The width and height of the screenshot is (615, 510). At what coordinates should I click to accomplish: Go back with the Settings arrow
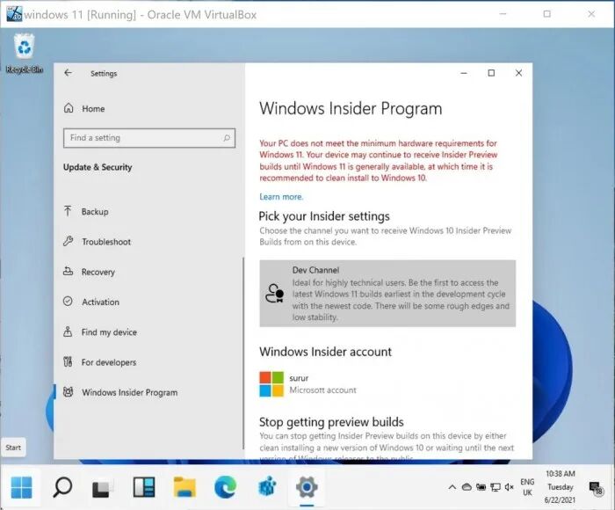point(69,73)
